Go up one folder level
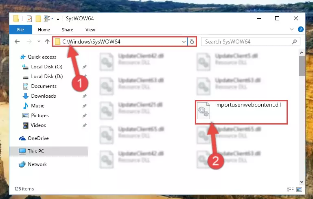313x199 pixels. pos(47,42)
